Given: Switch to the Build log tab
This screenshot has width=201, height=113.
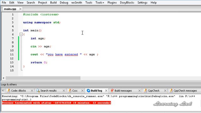Looking at the screenshot, I should coord(96,91).
